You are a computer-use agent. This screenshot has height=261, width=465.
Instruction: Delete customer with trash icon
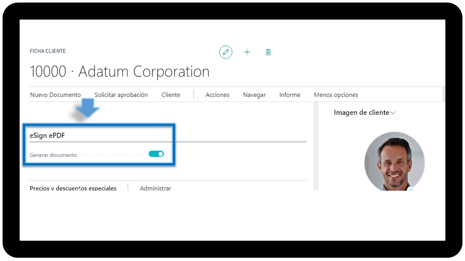pos(268,52)
